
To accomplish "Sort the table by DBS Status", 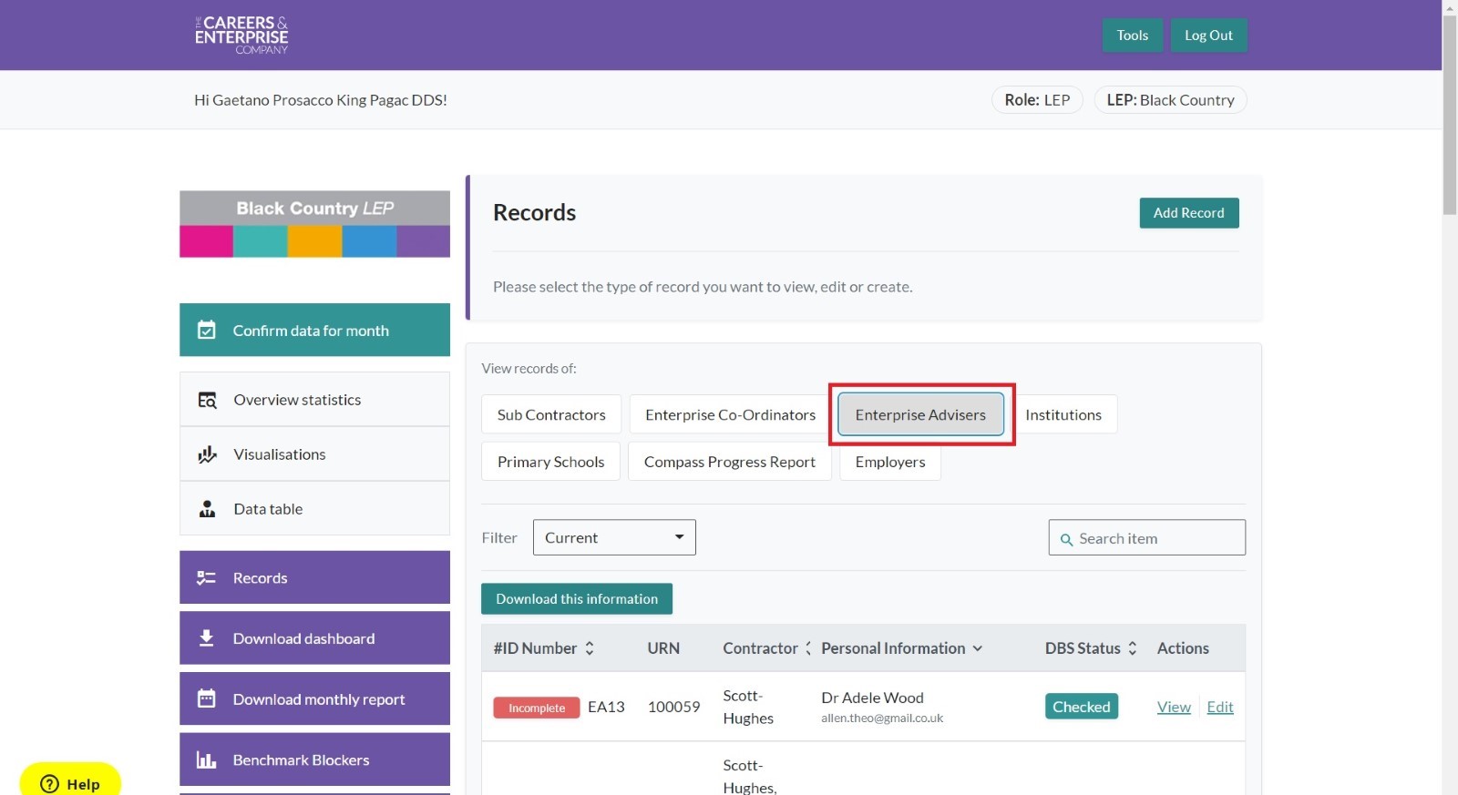I will (1133, 648).
